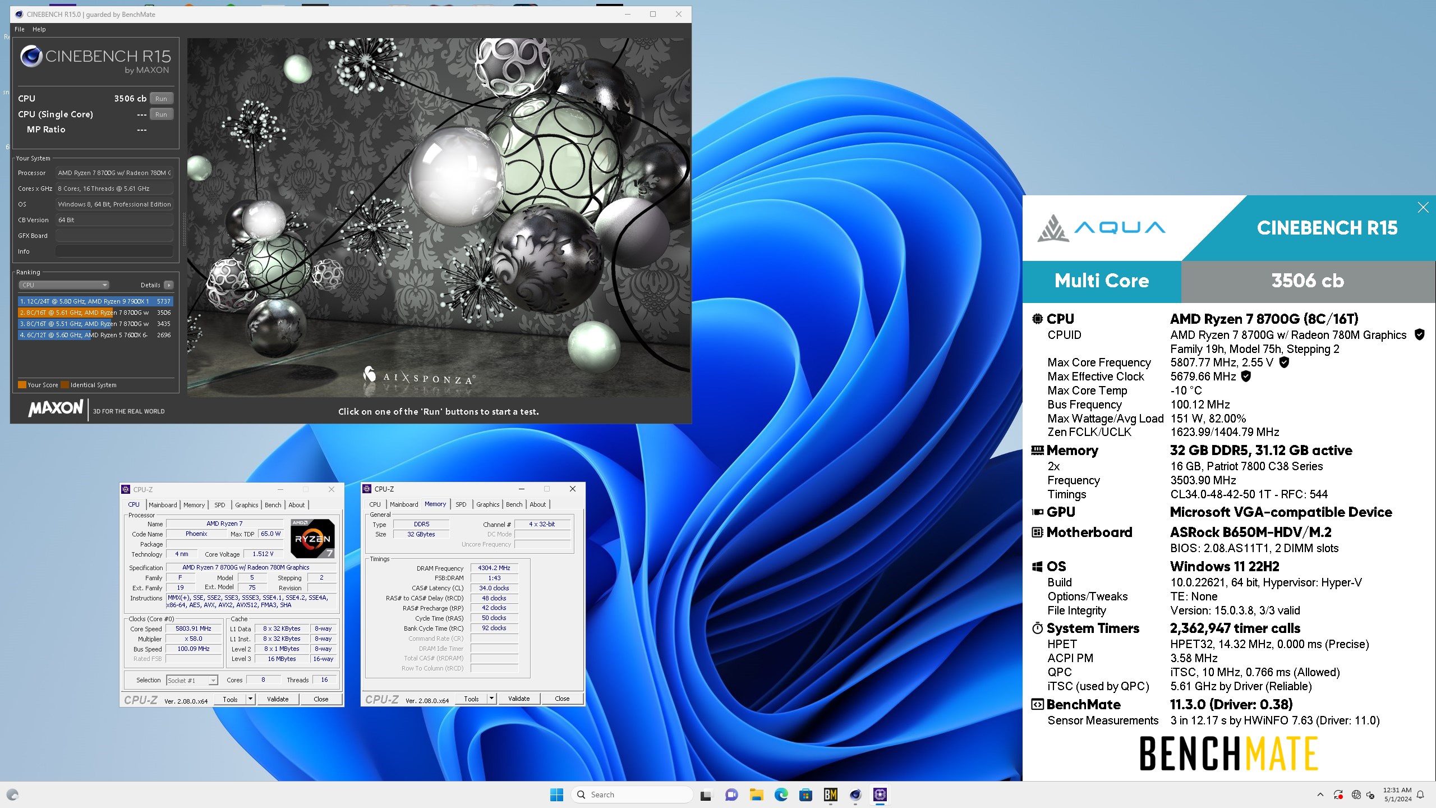Select ranking entry 8C/16T @ 5.61 GHz

(95, 313)
